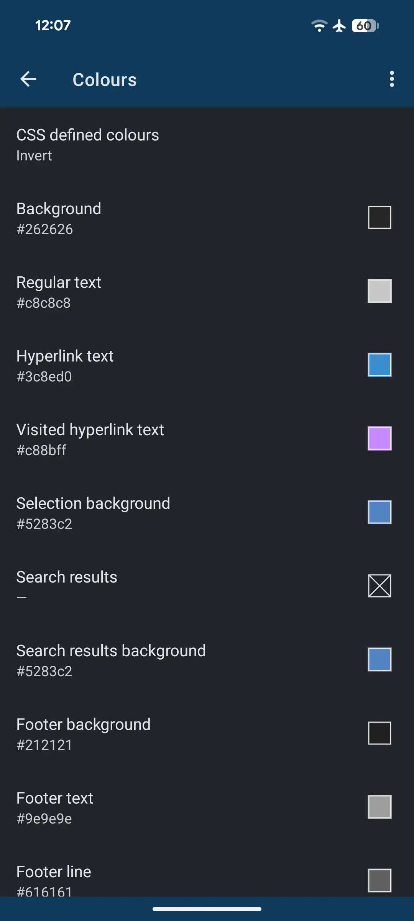This screenshot has width=414, height=921.
Task: Tap the back arrow icon
Action: pyautogui.click(x=28, y=79)
